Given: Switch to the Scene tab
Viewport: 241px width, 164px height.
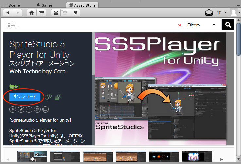Looking at the screenshot, I should point(12,5).
